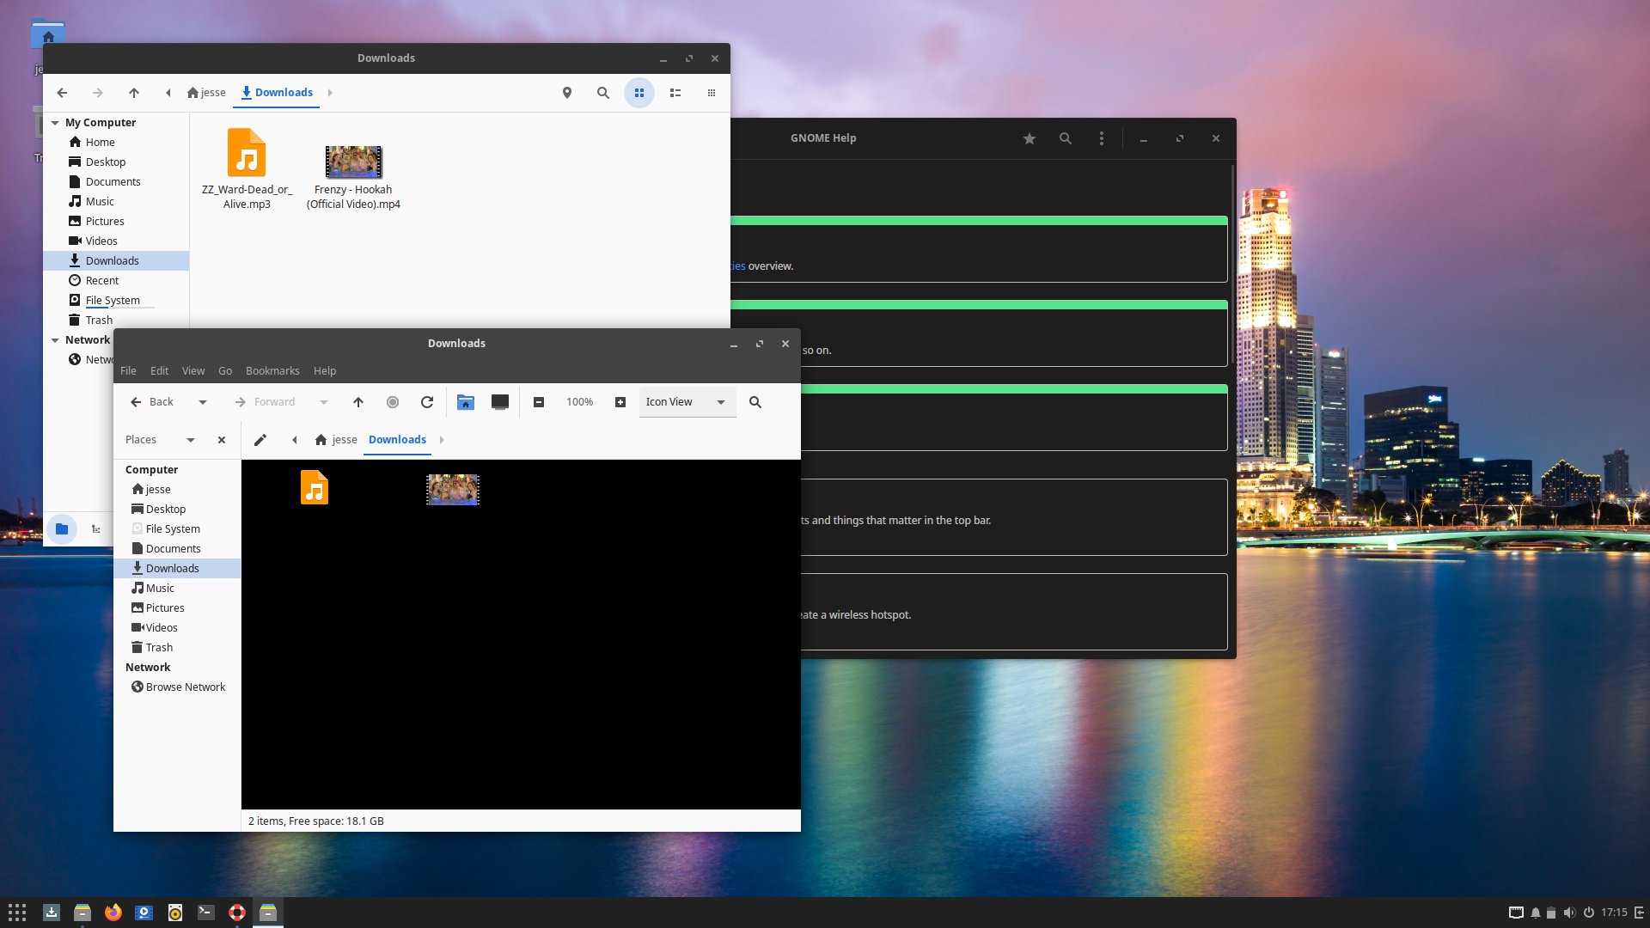Click the computer icon in the front toolbar
Viewport: 1650px width, 928px height.
click(x=500, y=402)
